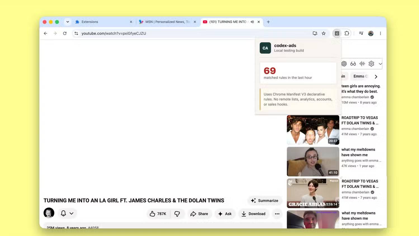
Task: Open ROADTRIP TO VEGAS thumbnail with 20:37 duration
Action: click(x=313, y=130)
